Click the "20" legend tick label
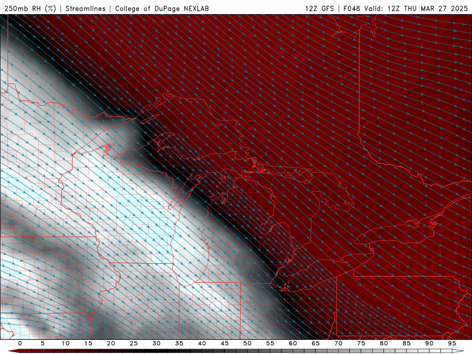 click(x=111, y=343)
